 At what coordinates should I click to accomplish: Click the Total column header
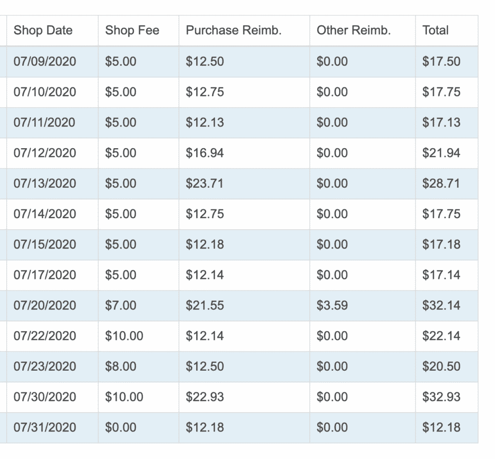coord(436,30)
